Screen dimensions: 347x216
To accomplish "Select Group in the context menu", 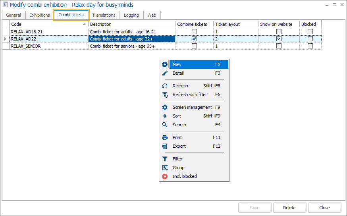I will (179, 168).
